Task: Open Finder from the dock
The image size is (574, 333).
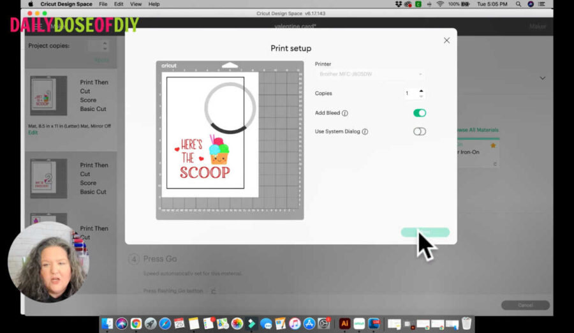Action: 107,323
